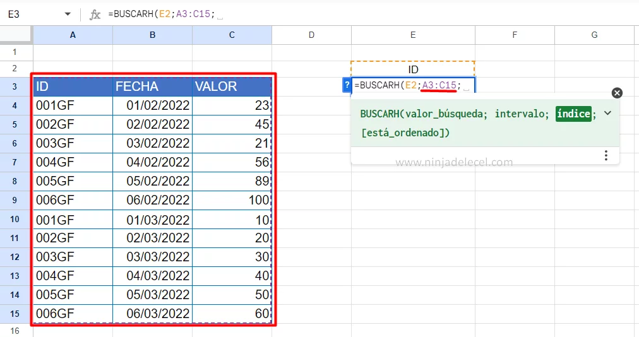Click cell 004GF in row 7
This screenshot has height=337, width=639.
(x=73, y=162)
